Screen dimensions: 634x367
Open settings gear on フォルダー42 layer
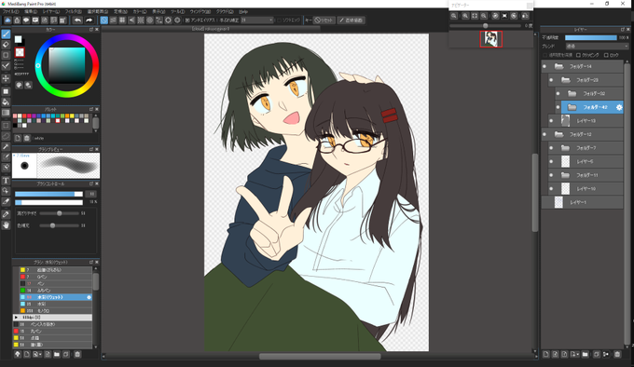point(619,107)
